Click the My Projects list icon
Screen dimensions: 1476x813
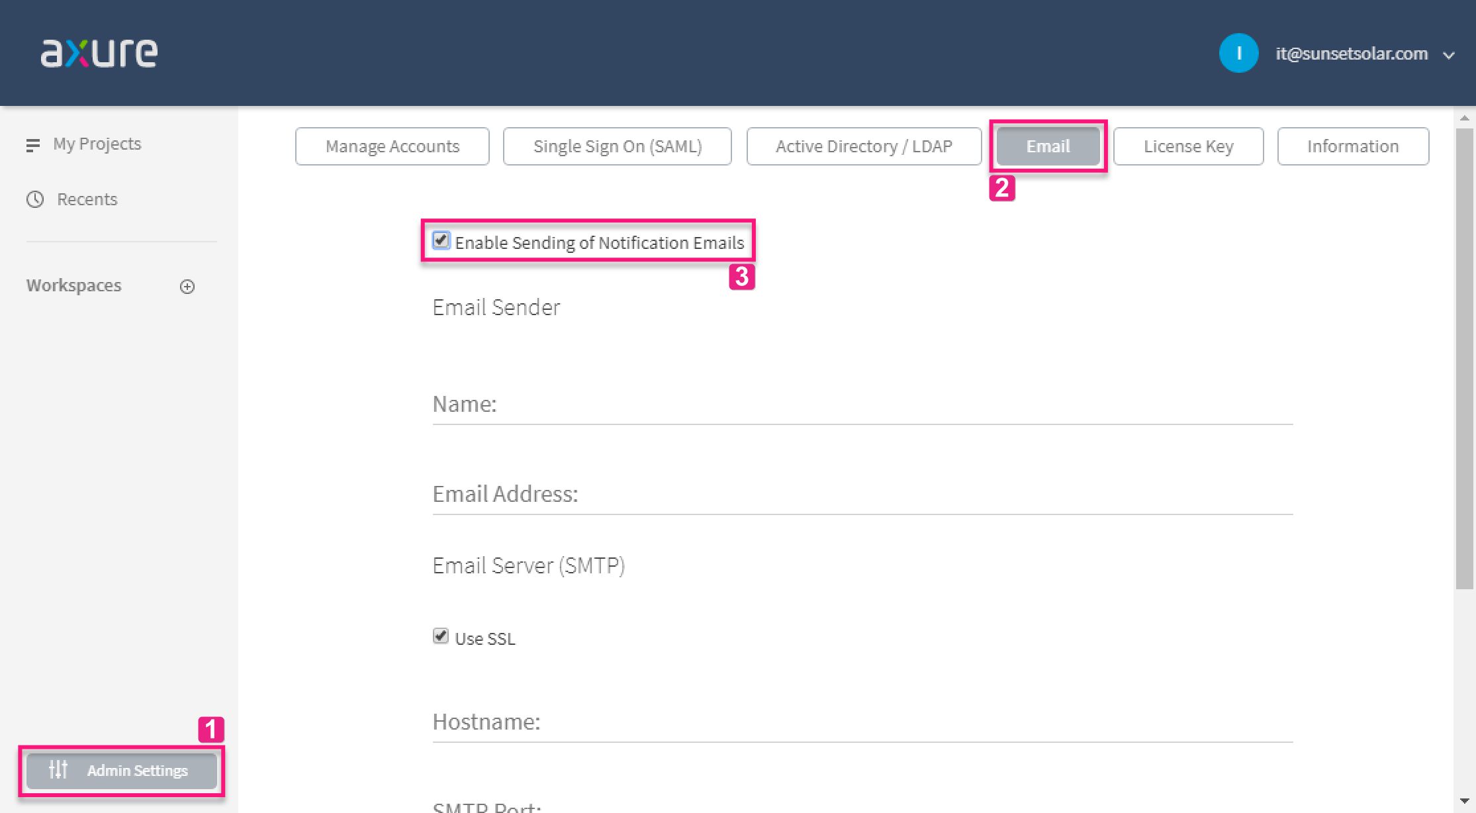coord(33,145)
